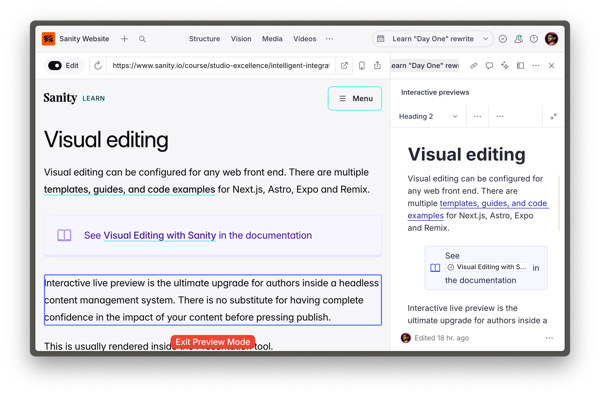Viewport: 600px width, 396px height.
Task: Select the highlighted Interactive live preview paragraph
Action: pos(213,300)
